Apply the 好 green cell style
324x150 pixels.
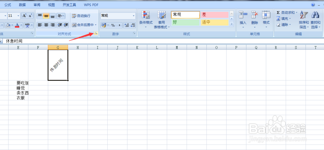coord(185,22)
